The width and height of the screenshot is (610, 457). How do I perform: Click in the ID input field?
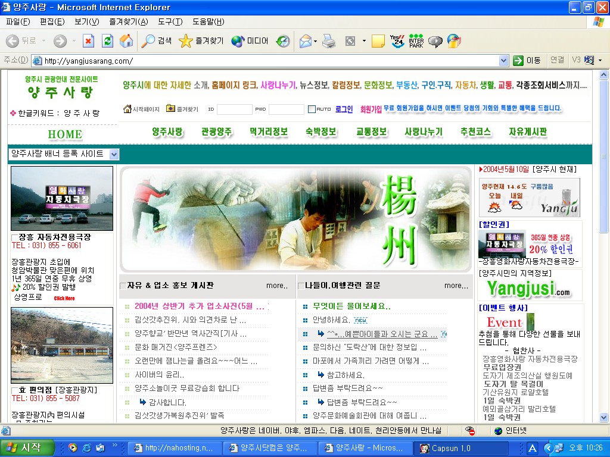pyautogui.click(x=234, y=109)
